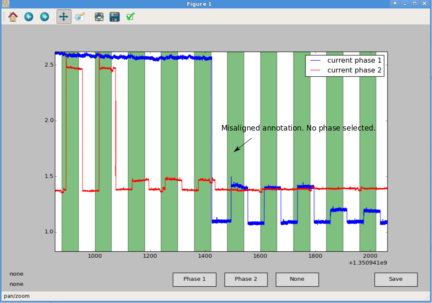432x303 pixels.
Task: Click the Phase 2 button
Action: tap(246, 280)
